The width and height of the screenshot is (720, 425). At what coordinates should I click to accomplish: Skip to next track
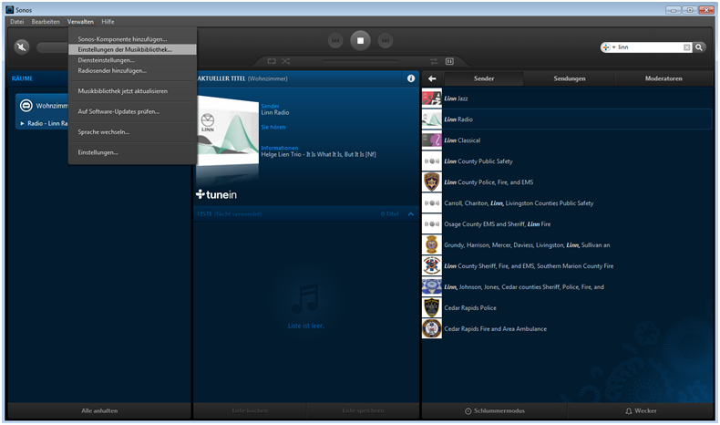(x=386, y=41)
